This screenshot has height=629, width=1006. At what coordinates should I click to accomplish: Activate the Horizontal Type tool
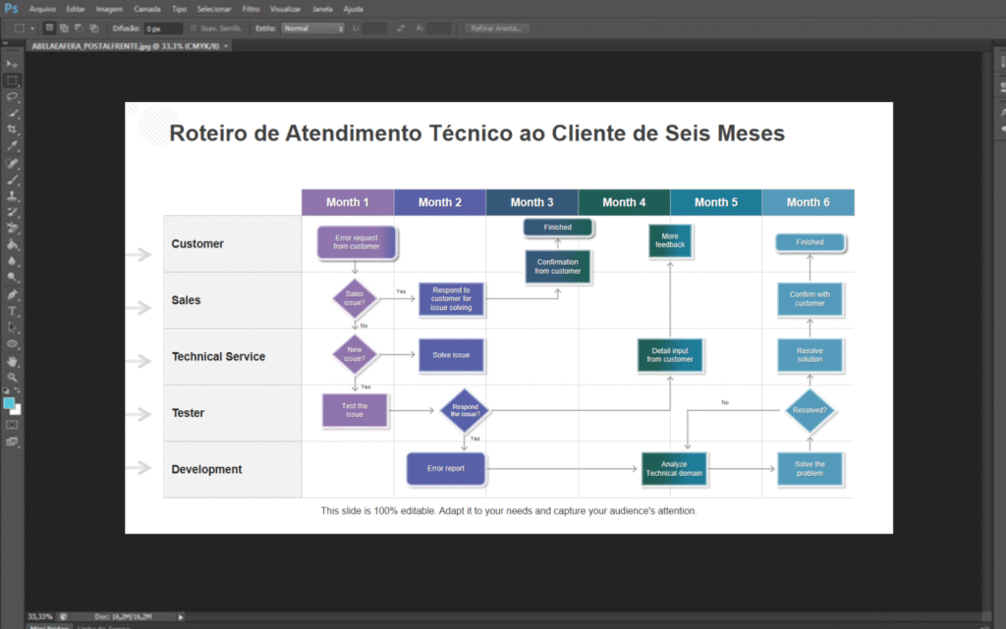13,310
